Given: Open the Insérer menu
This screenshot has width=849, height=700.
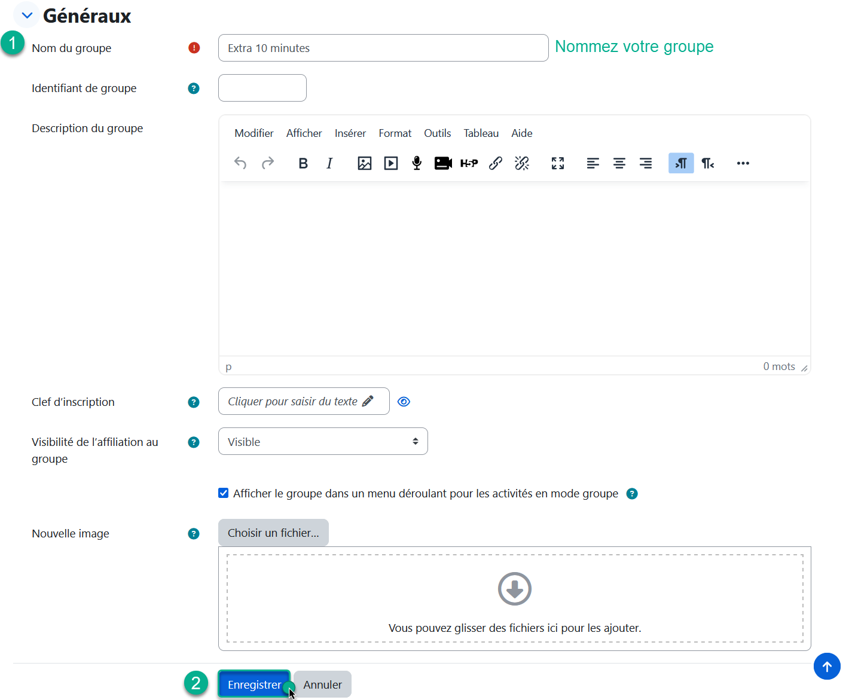Looking at the screenshot, I should (350, 133).
